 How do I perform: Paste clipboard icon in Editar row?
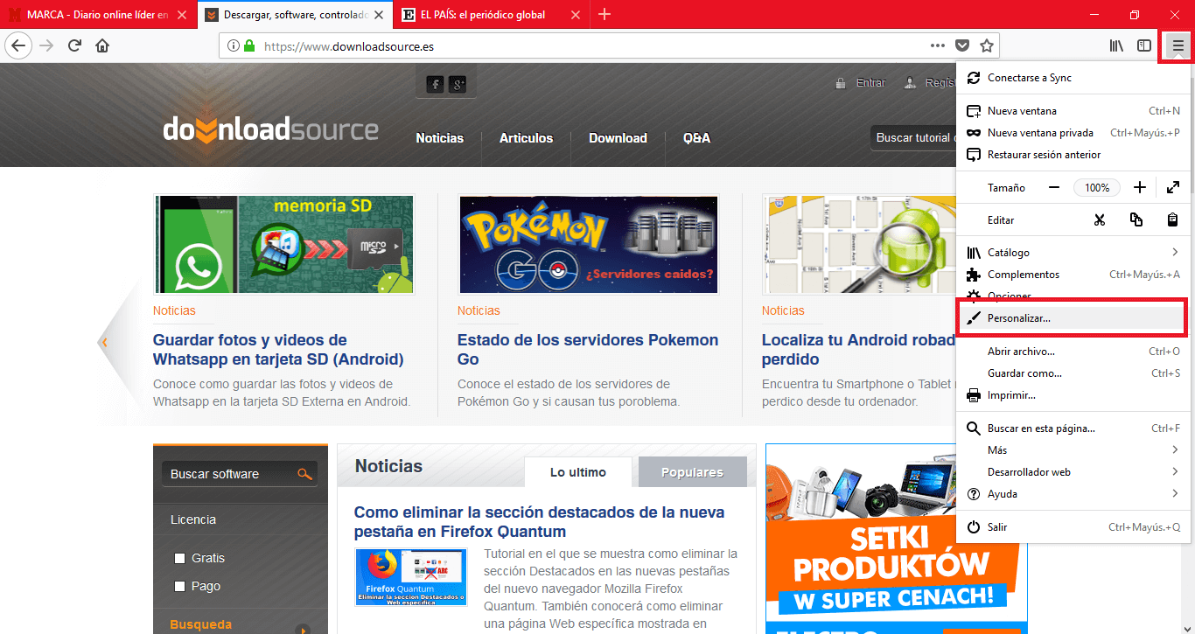(x=1173, y=219)
